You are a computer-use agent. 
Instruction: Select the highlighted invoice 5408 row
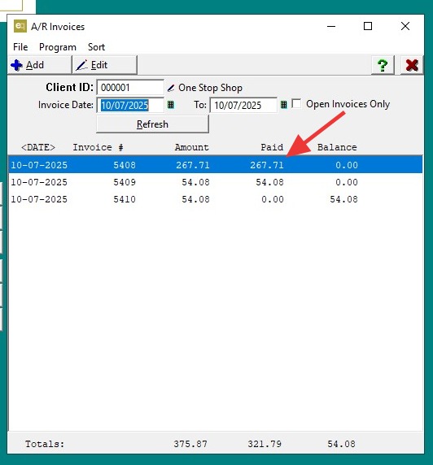click(x=216, y=165)
